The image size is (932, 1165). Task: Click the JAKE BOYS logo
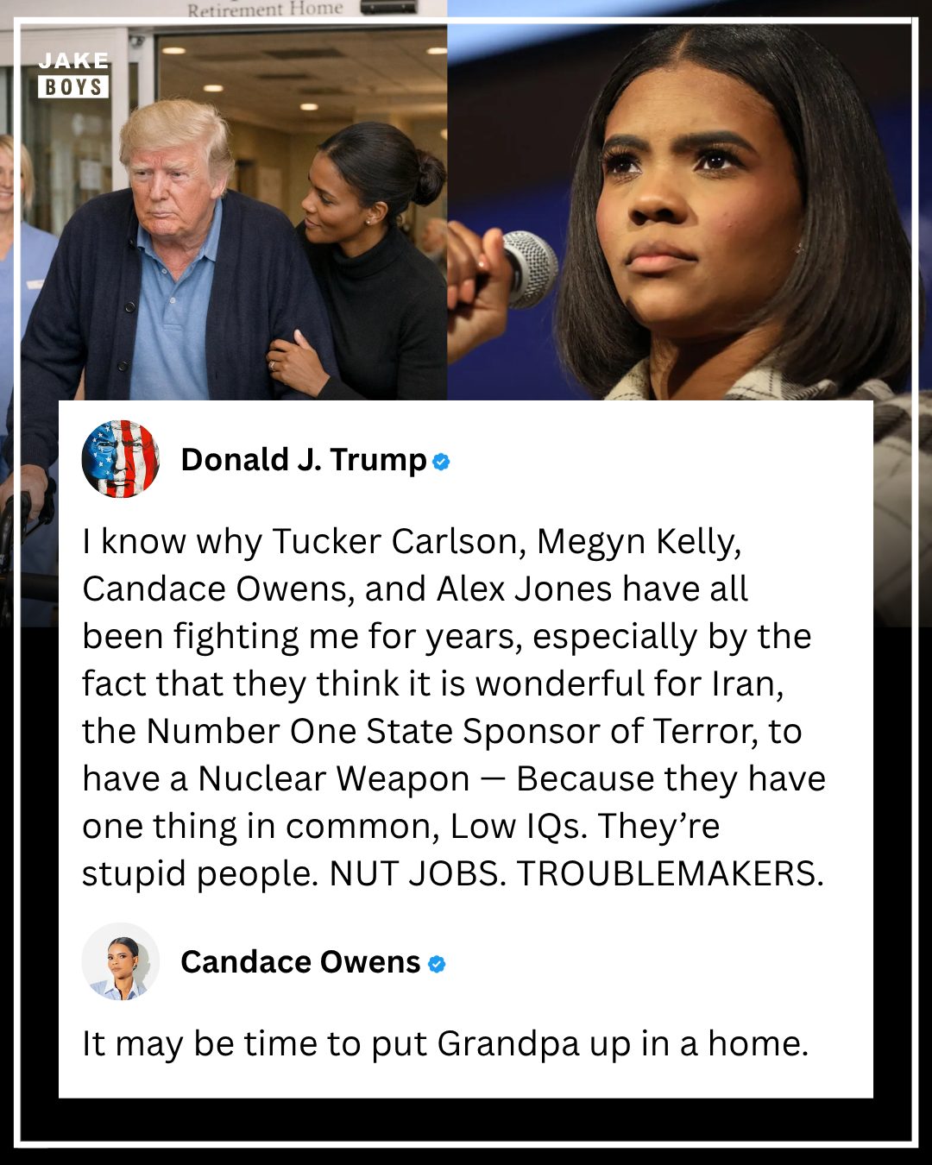click(73, 74)
